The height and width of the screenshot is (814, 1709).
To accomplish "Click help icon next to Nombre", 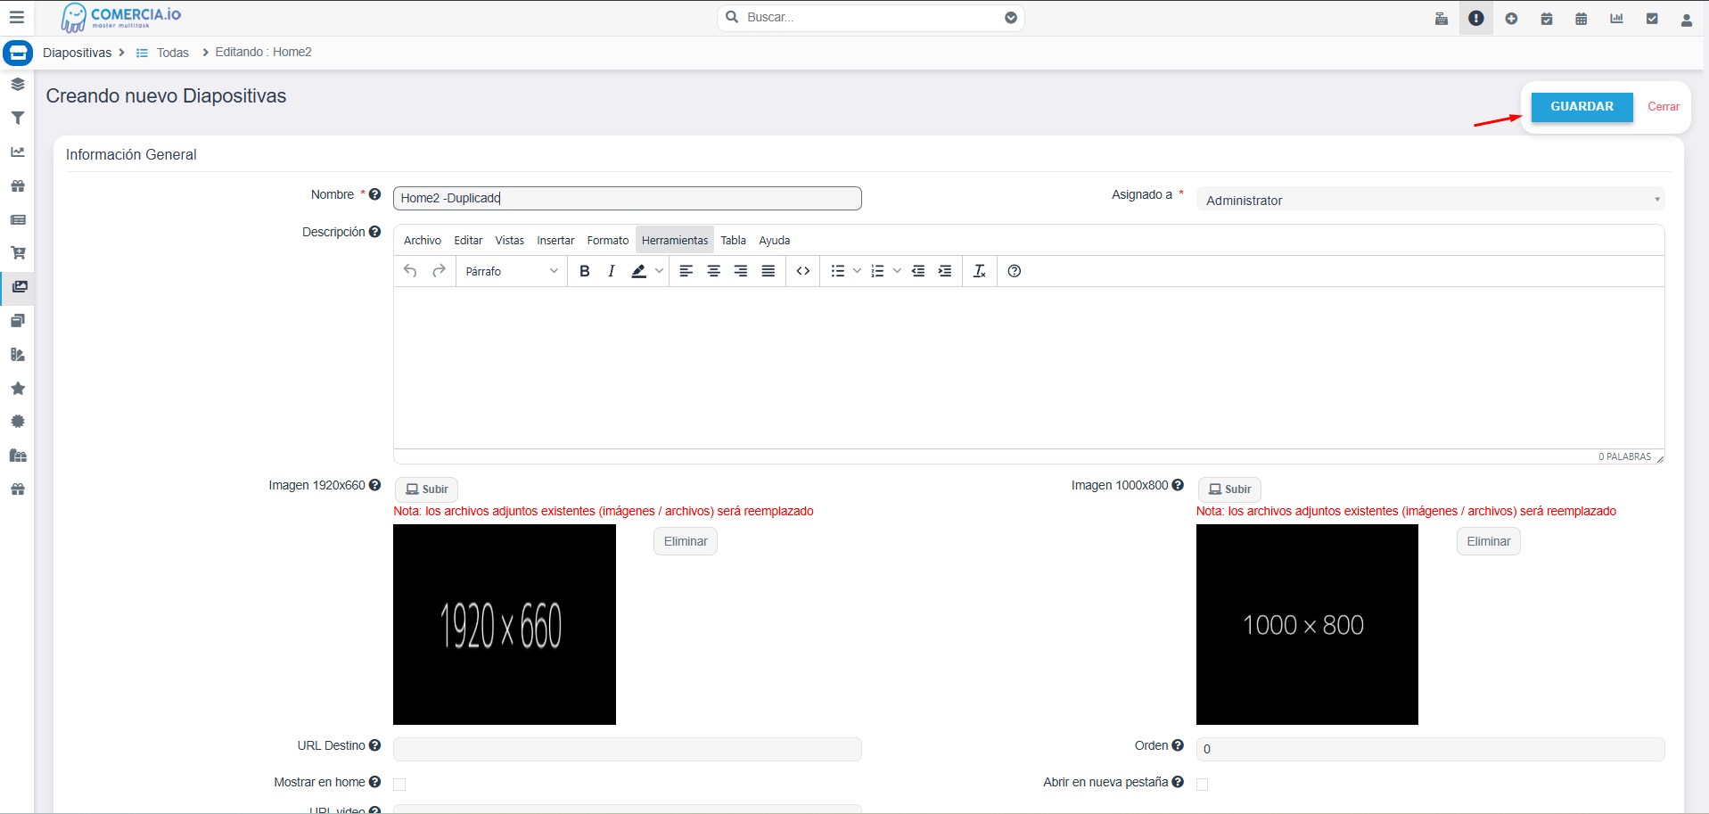I will [x=375, y=194].
